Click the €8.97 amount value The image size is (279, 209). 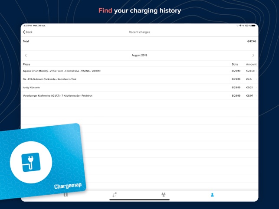click(x=249, y=96)
